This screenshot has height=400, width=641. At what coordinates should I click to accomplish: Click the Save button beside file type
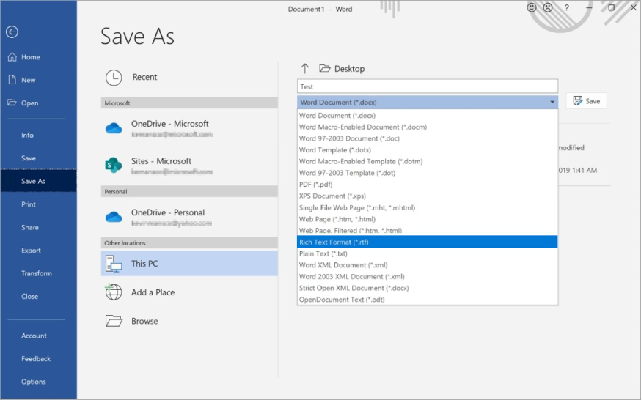[x=586, y=101]
